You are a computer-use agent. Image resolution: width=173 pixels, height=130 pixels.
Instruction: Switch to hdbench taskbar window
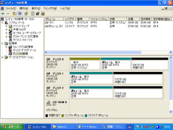click(x=64, y=127)
